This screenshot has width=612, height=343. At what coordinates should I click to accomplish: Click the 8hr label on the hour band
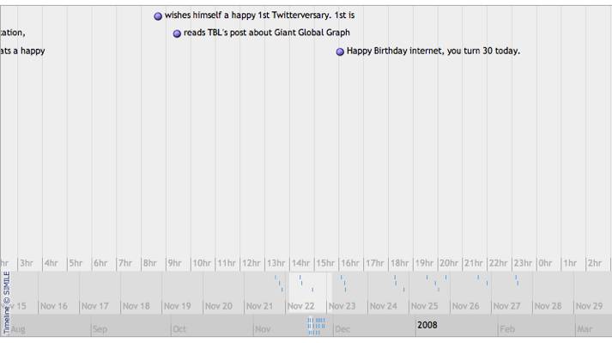150,263
